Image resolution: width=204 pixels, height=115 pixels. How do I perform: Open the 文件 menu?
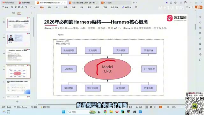(x=5, y=7)
